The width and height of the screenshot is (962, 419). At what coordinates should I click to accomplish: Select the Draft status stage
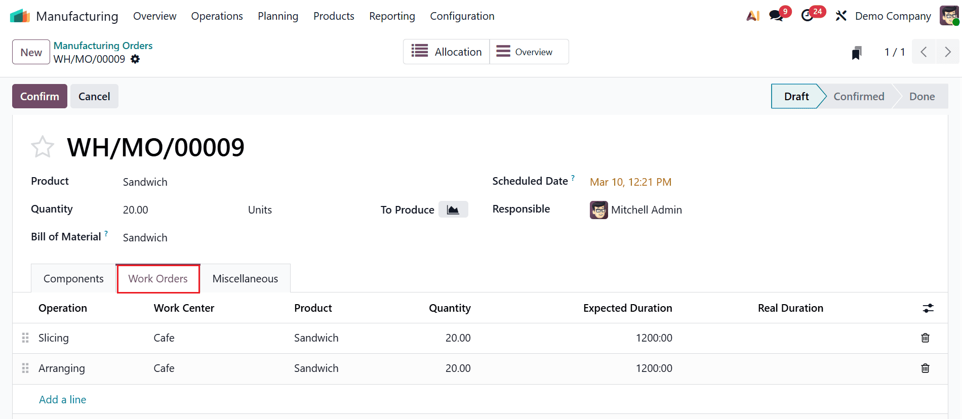click(796, 96)
